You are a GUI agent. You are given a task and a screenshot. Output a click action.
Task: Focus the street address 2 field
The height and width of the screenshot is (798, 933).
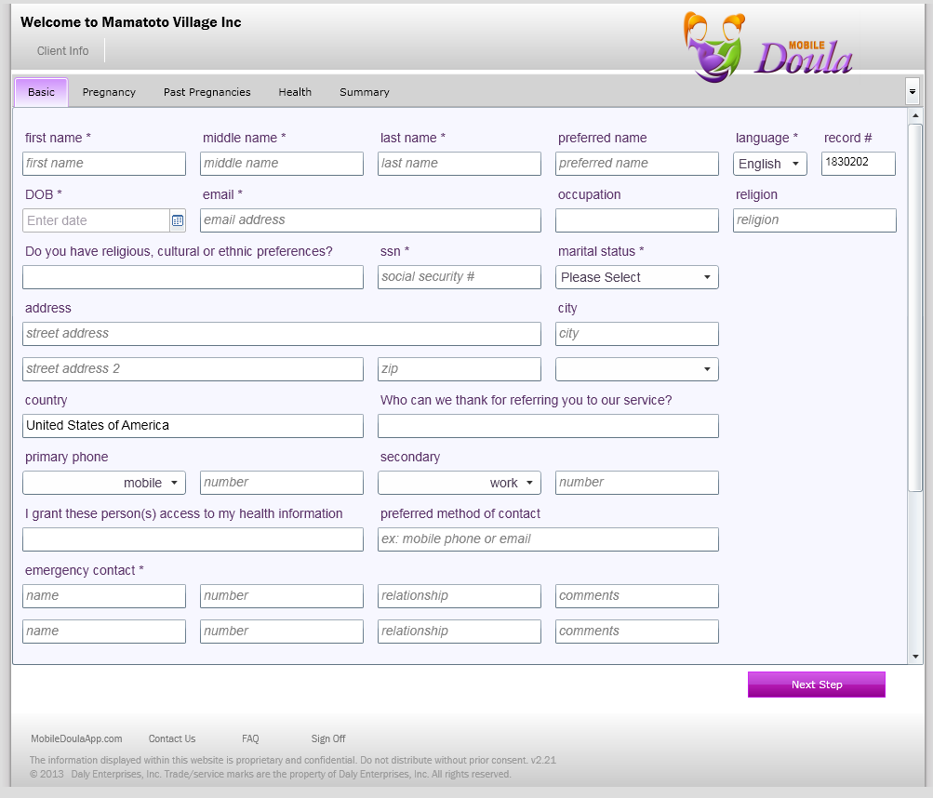[x=193, y=369]
